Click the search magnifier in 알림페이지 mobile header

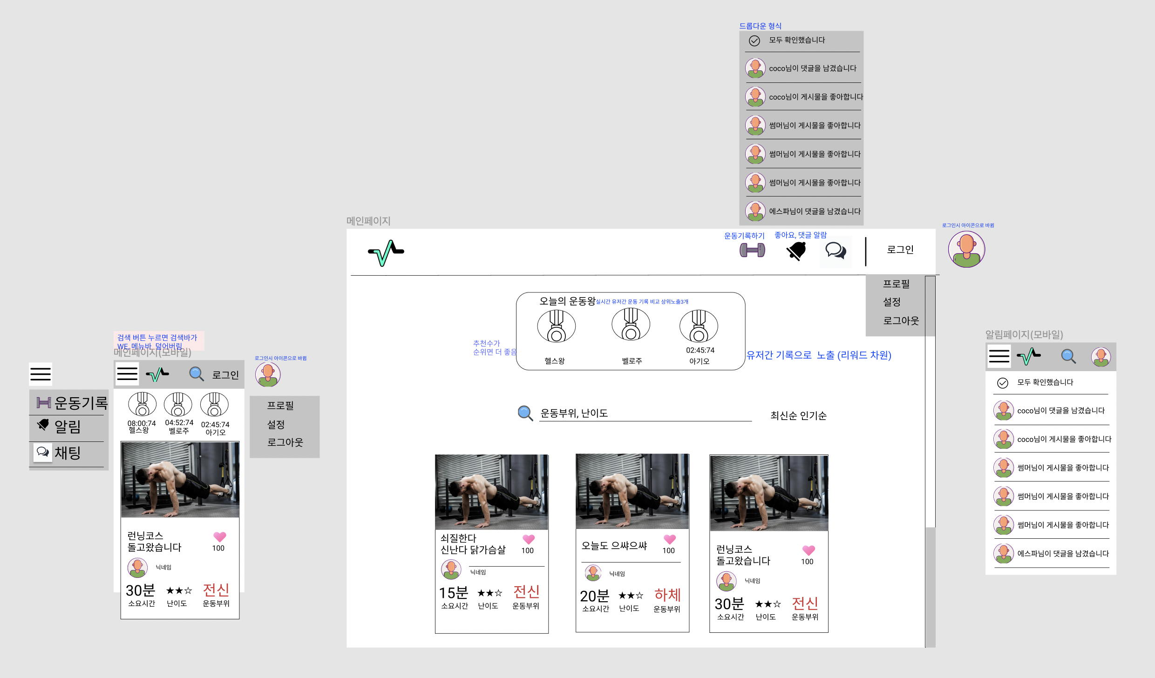point(1068,356)
